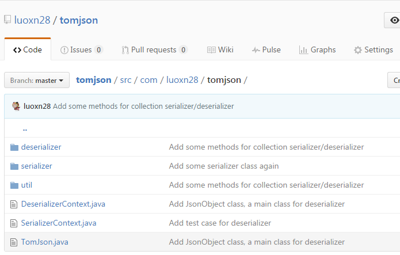Click the luoxn28 avatar in commit bar
Viewport: 400px width, 255px height.
pyautogui.click(x=16, y=106)
